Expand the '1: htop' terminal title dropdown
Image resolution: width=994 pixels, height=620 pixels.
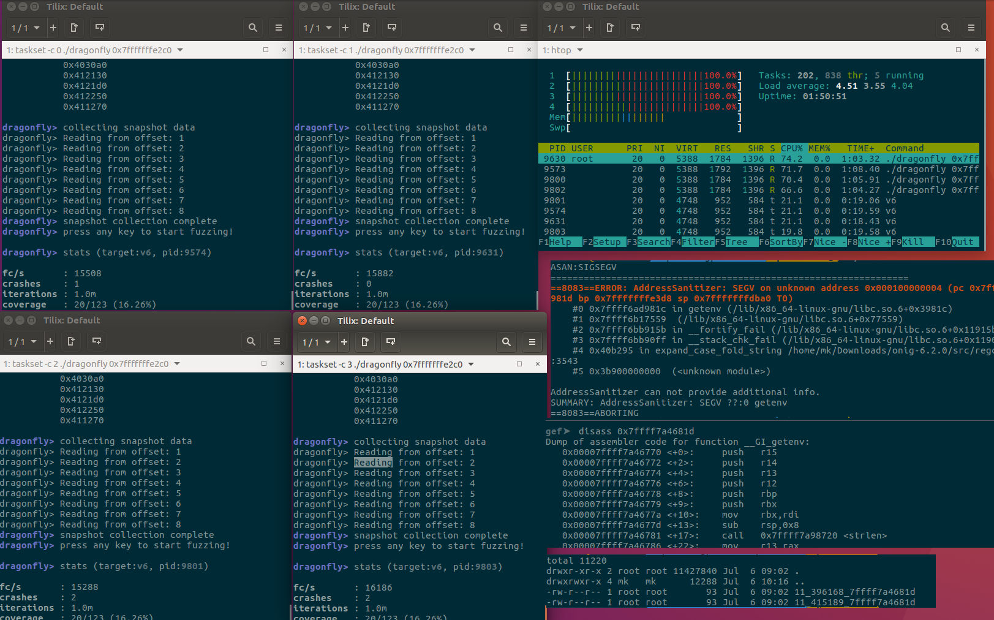click(x=580, y=50)
